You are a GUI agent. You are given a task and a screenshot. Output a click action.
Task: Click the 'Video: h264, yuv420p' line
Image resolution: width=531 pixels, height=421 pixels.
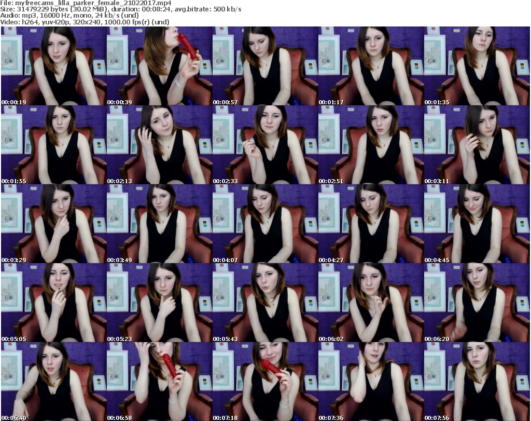click(x=85, y=22)
